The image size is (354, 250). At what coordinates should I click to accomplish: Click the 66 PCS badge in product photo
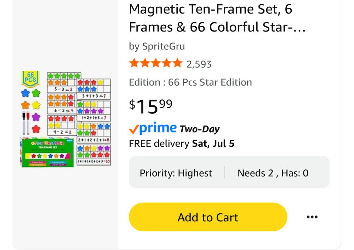[30, 79]
